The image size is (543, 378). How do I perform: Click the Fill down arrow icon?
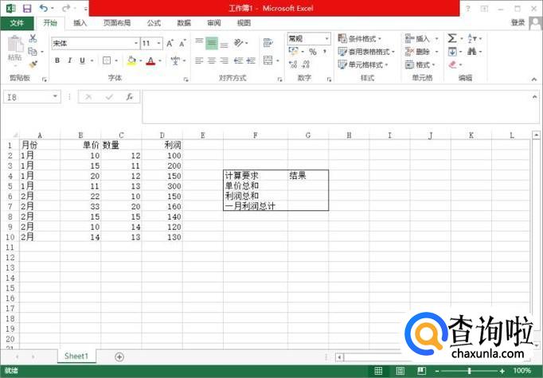point(452,52)
